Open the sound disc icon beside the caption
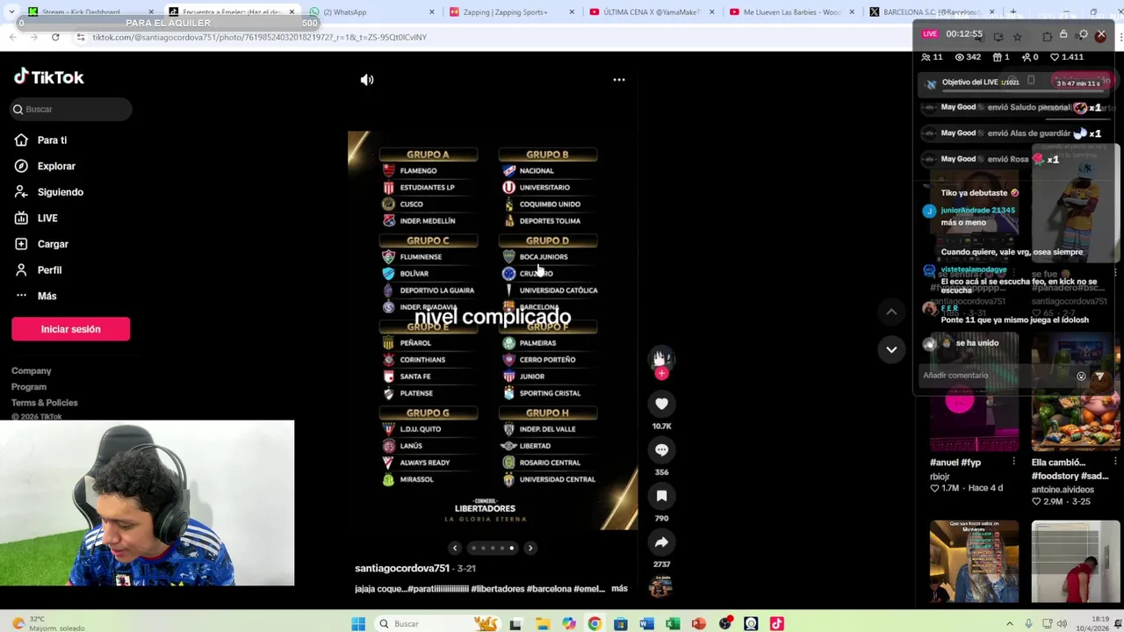This screenshot has width=1124, height=632. (660, 587)
